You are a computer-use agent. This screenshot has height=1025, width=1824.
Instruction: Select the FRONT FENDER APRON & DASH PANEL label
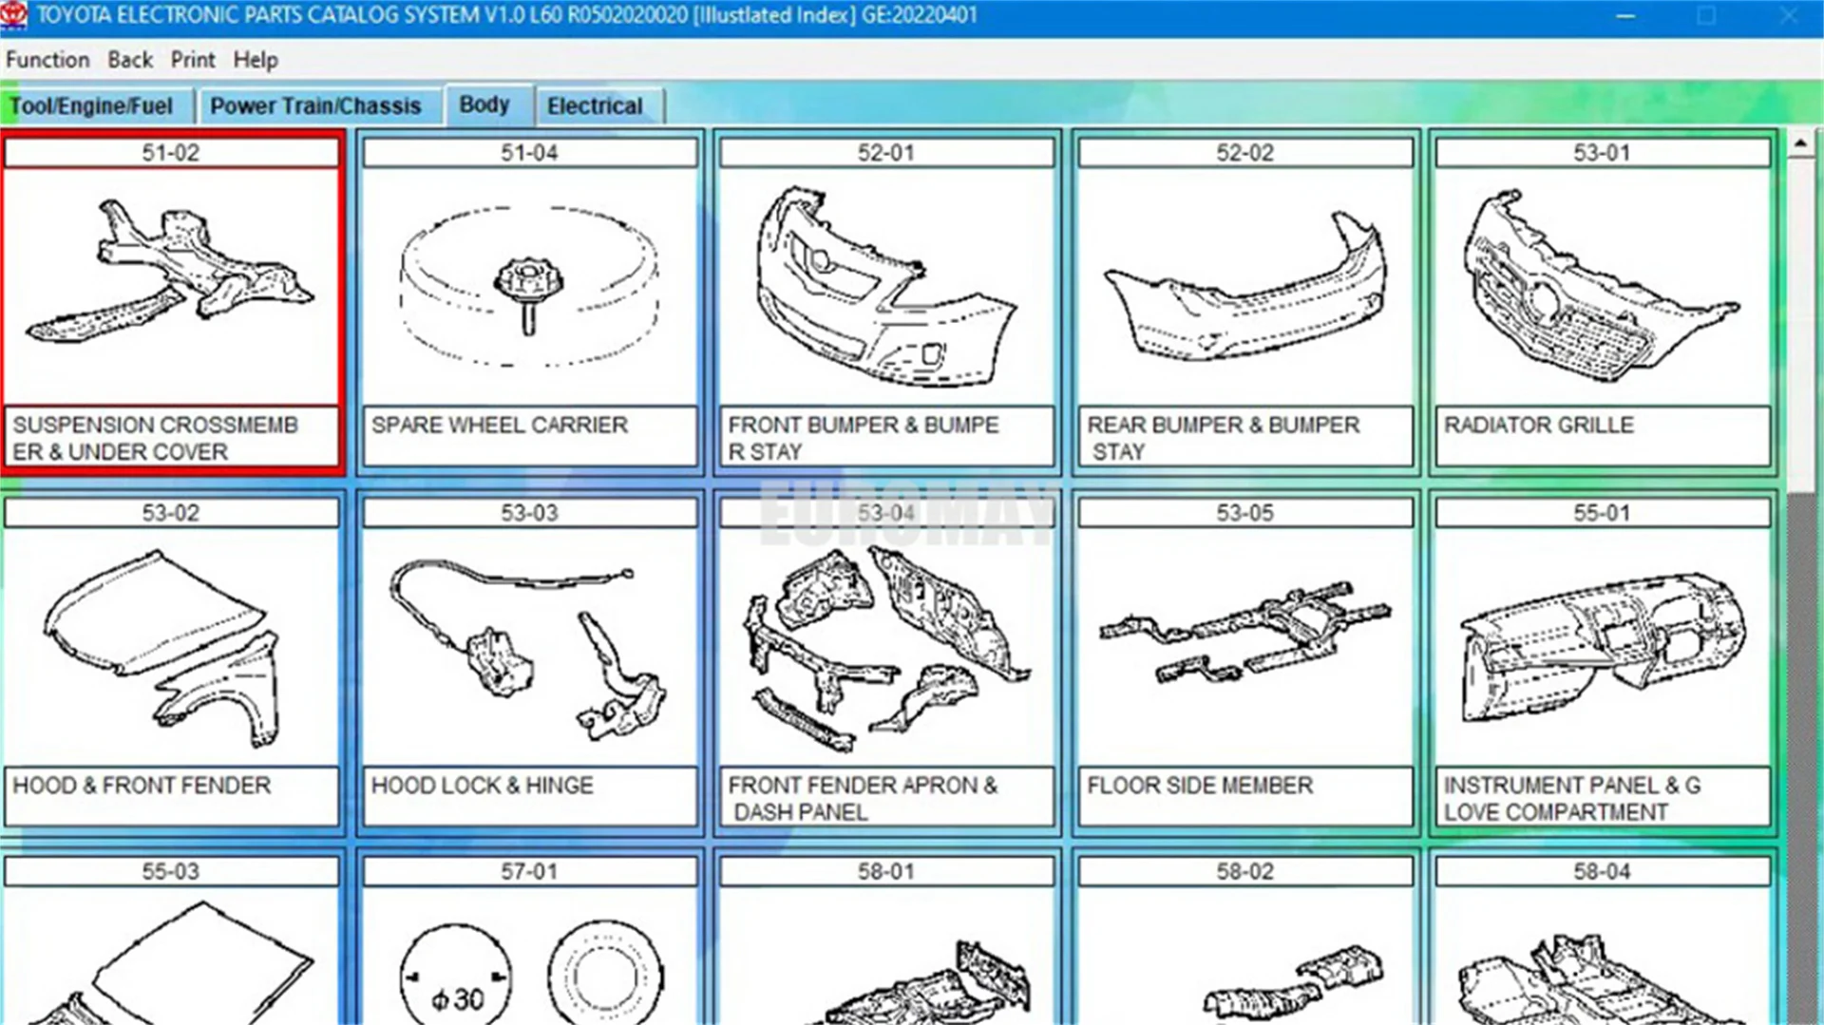pos(887,797)
